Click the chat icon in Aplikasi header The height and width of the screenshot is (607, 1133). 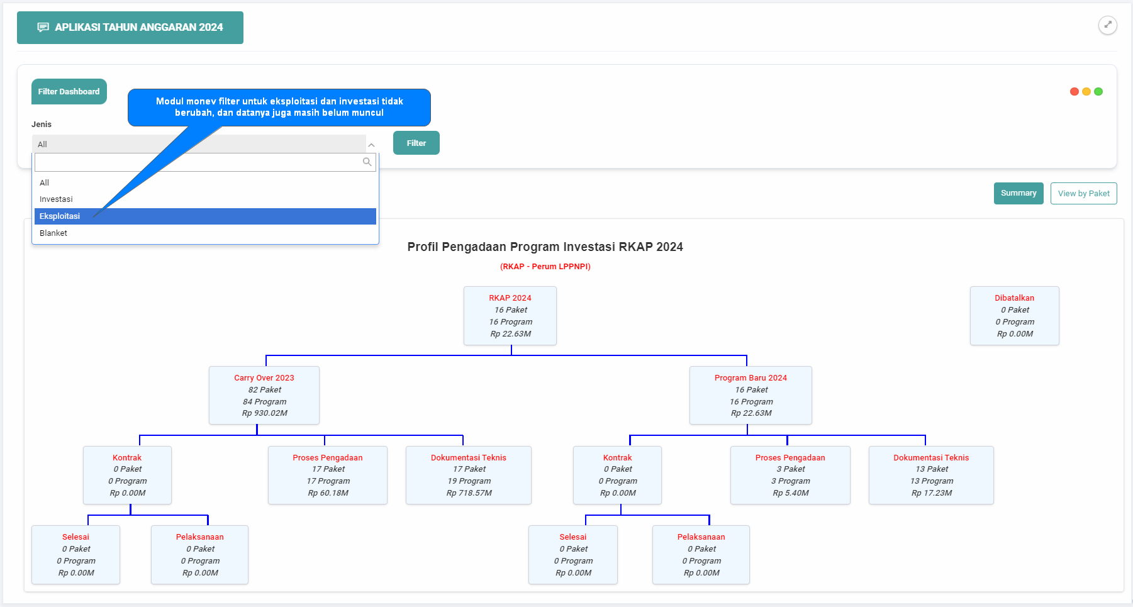click(43, 28)
